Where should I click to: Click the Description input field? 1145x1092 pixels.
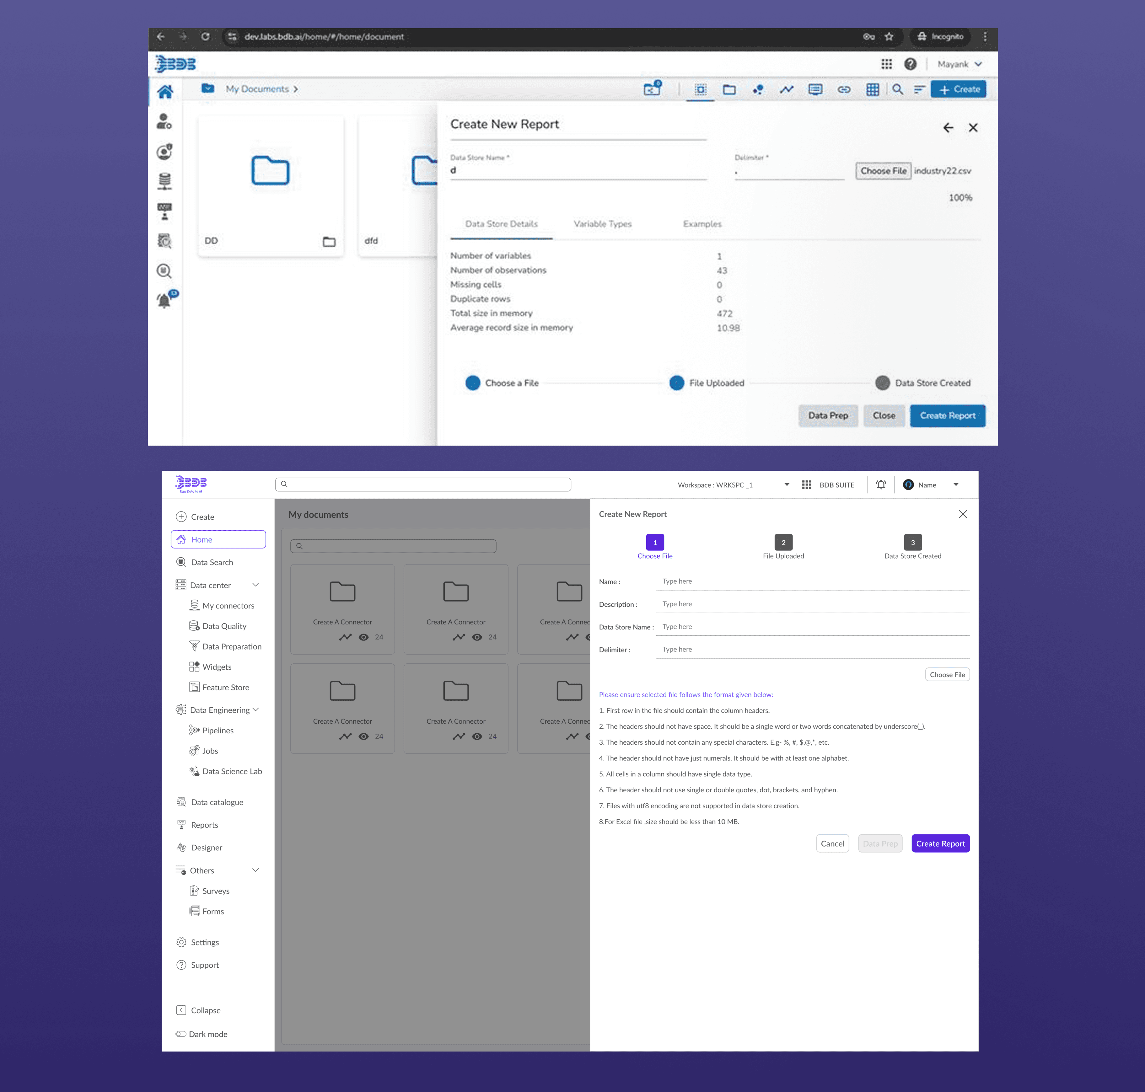(812, 604)
